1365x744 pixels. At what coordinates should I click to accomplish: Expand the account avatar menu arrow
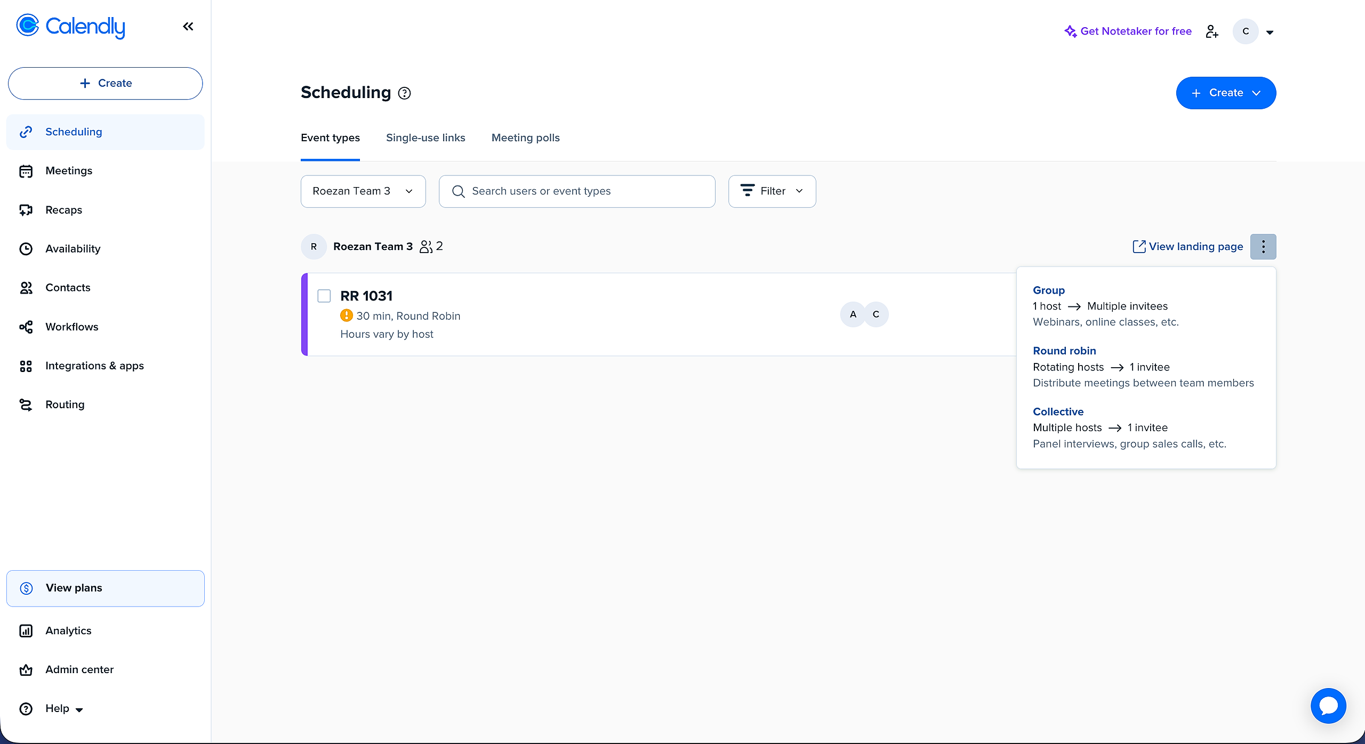pos(1270,33)
